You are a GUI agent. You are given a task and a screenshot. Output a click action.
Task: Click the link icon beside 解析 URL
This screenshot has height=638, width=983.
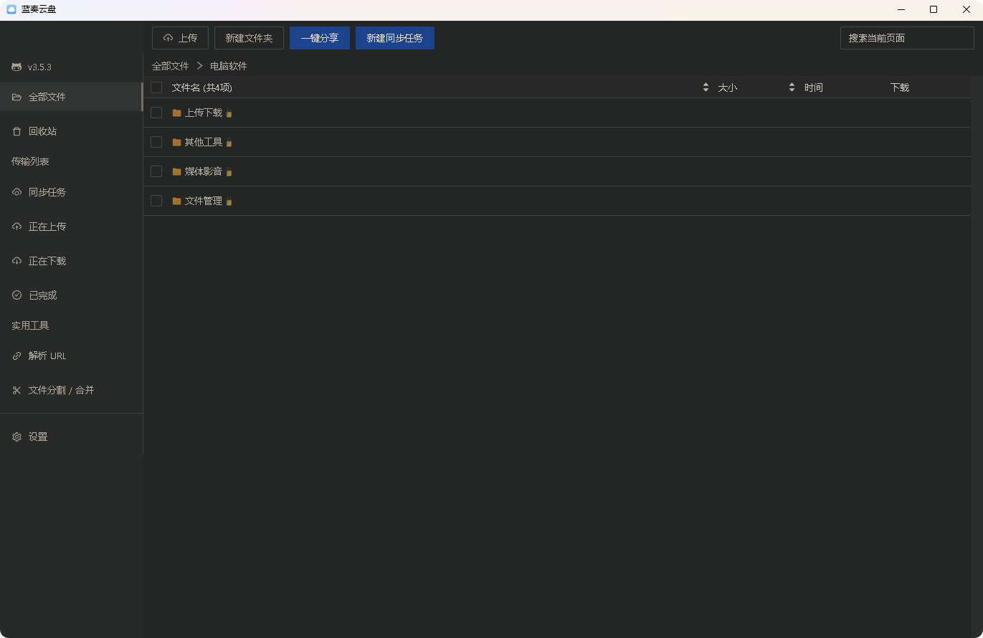16,356
